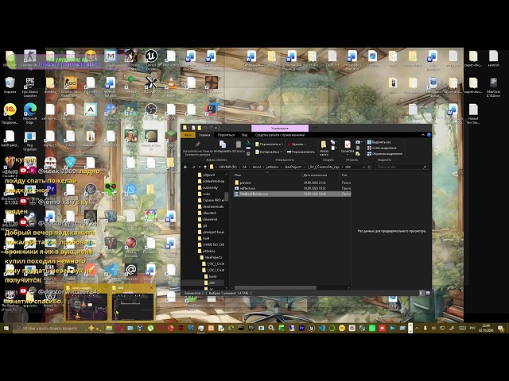Open Microsoft Edge desktop icon

[x=30, y=114]
